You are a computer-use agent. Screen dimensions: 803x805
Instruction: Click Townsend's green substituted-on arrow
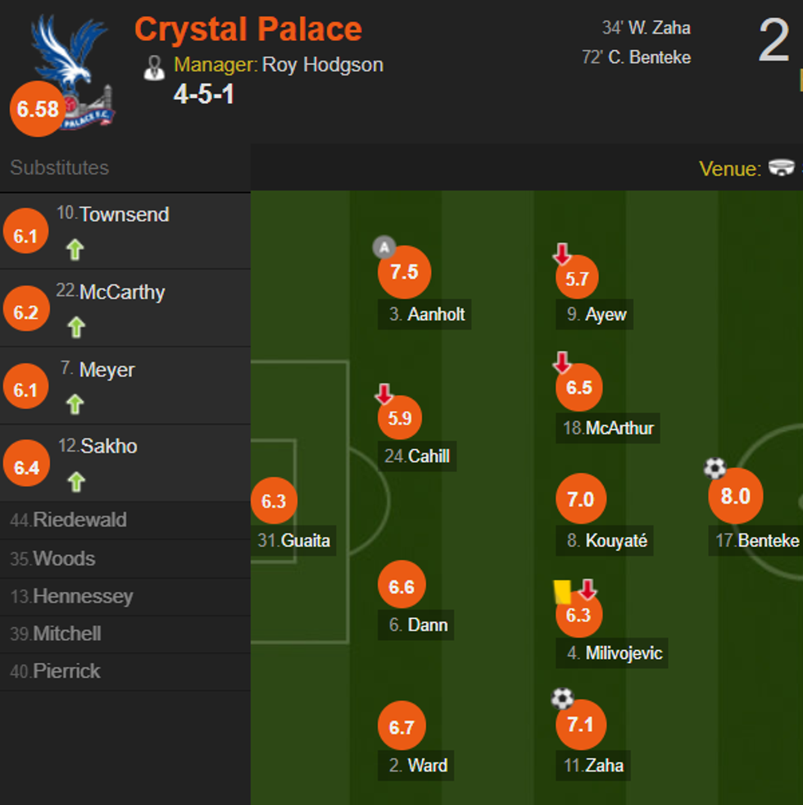(75, 249)
